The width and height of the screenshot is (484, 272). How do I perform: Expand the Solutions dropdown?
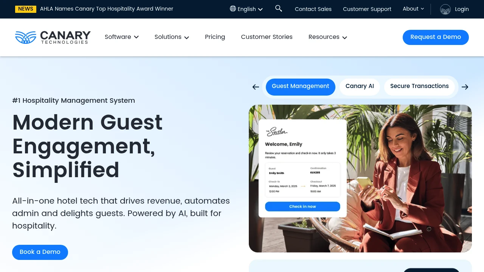pyautogui.click(x=172, y=37)
